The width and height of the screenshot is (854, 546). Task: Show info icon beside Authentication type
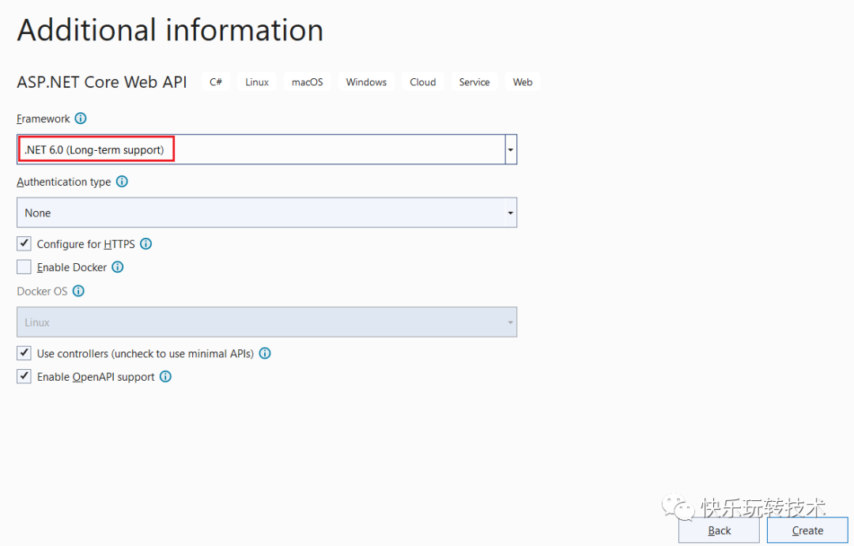pos(122,181)
